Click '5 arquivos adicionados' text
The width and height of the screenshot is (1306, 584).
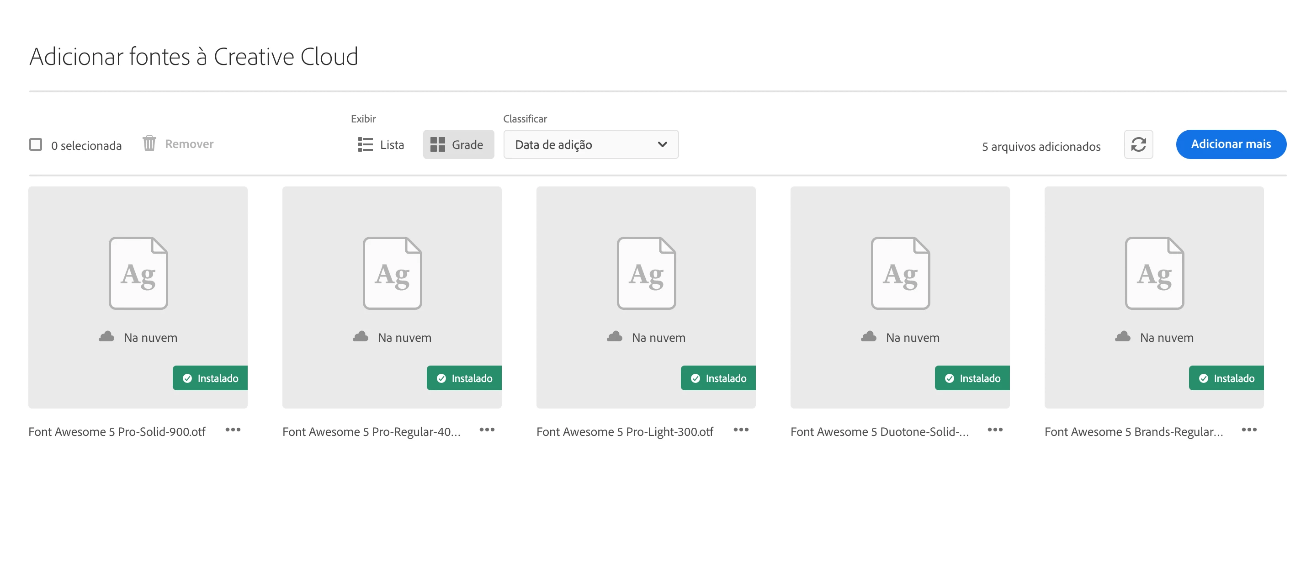(x=1041, y=147)
